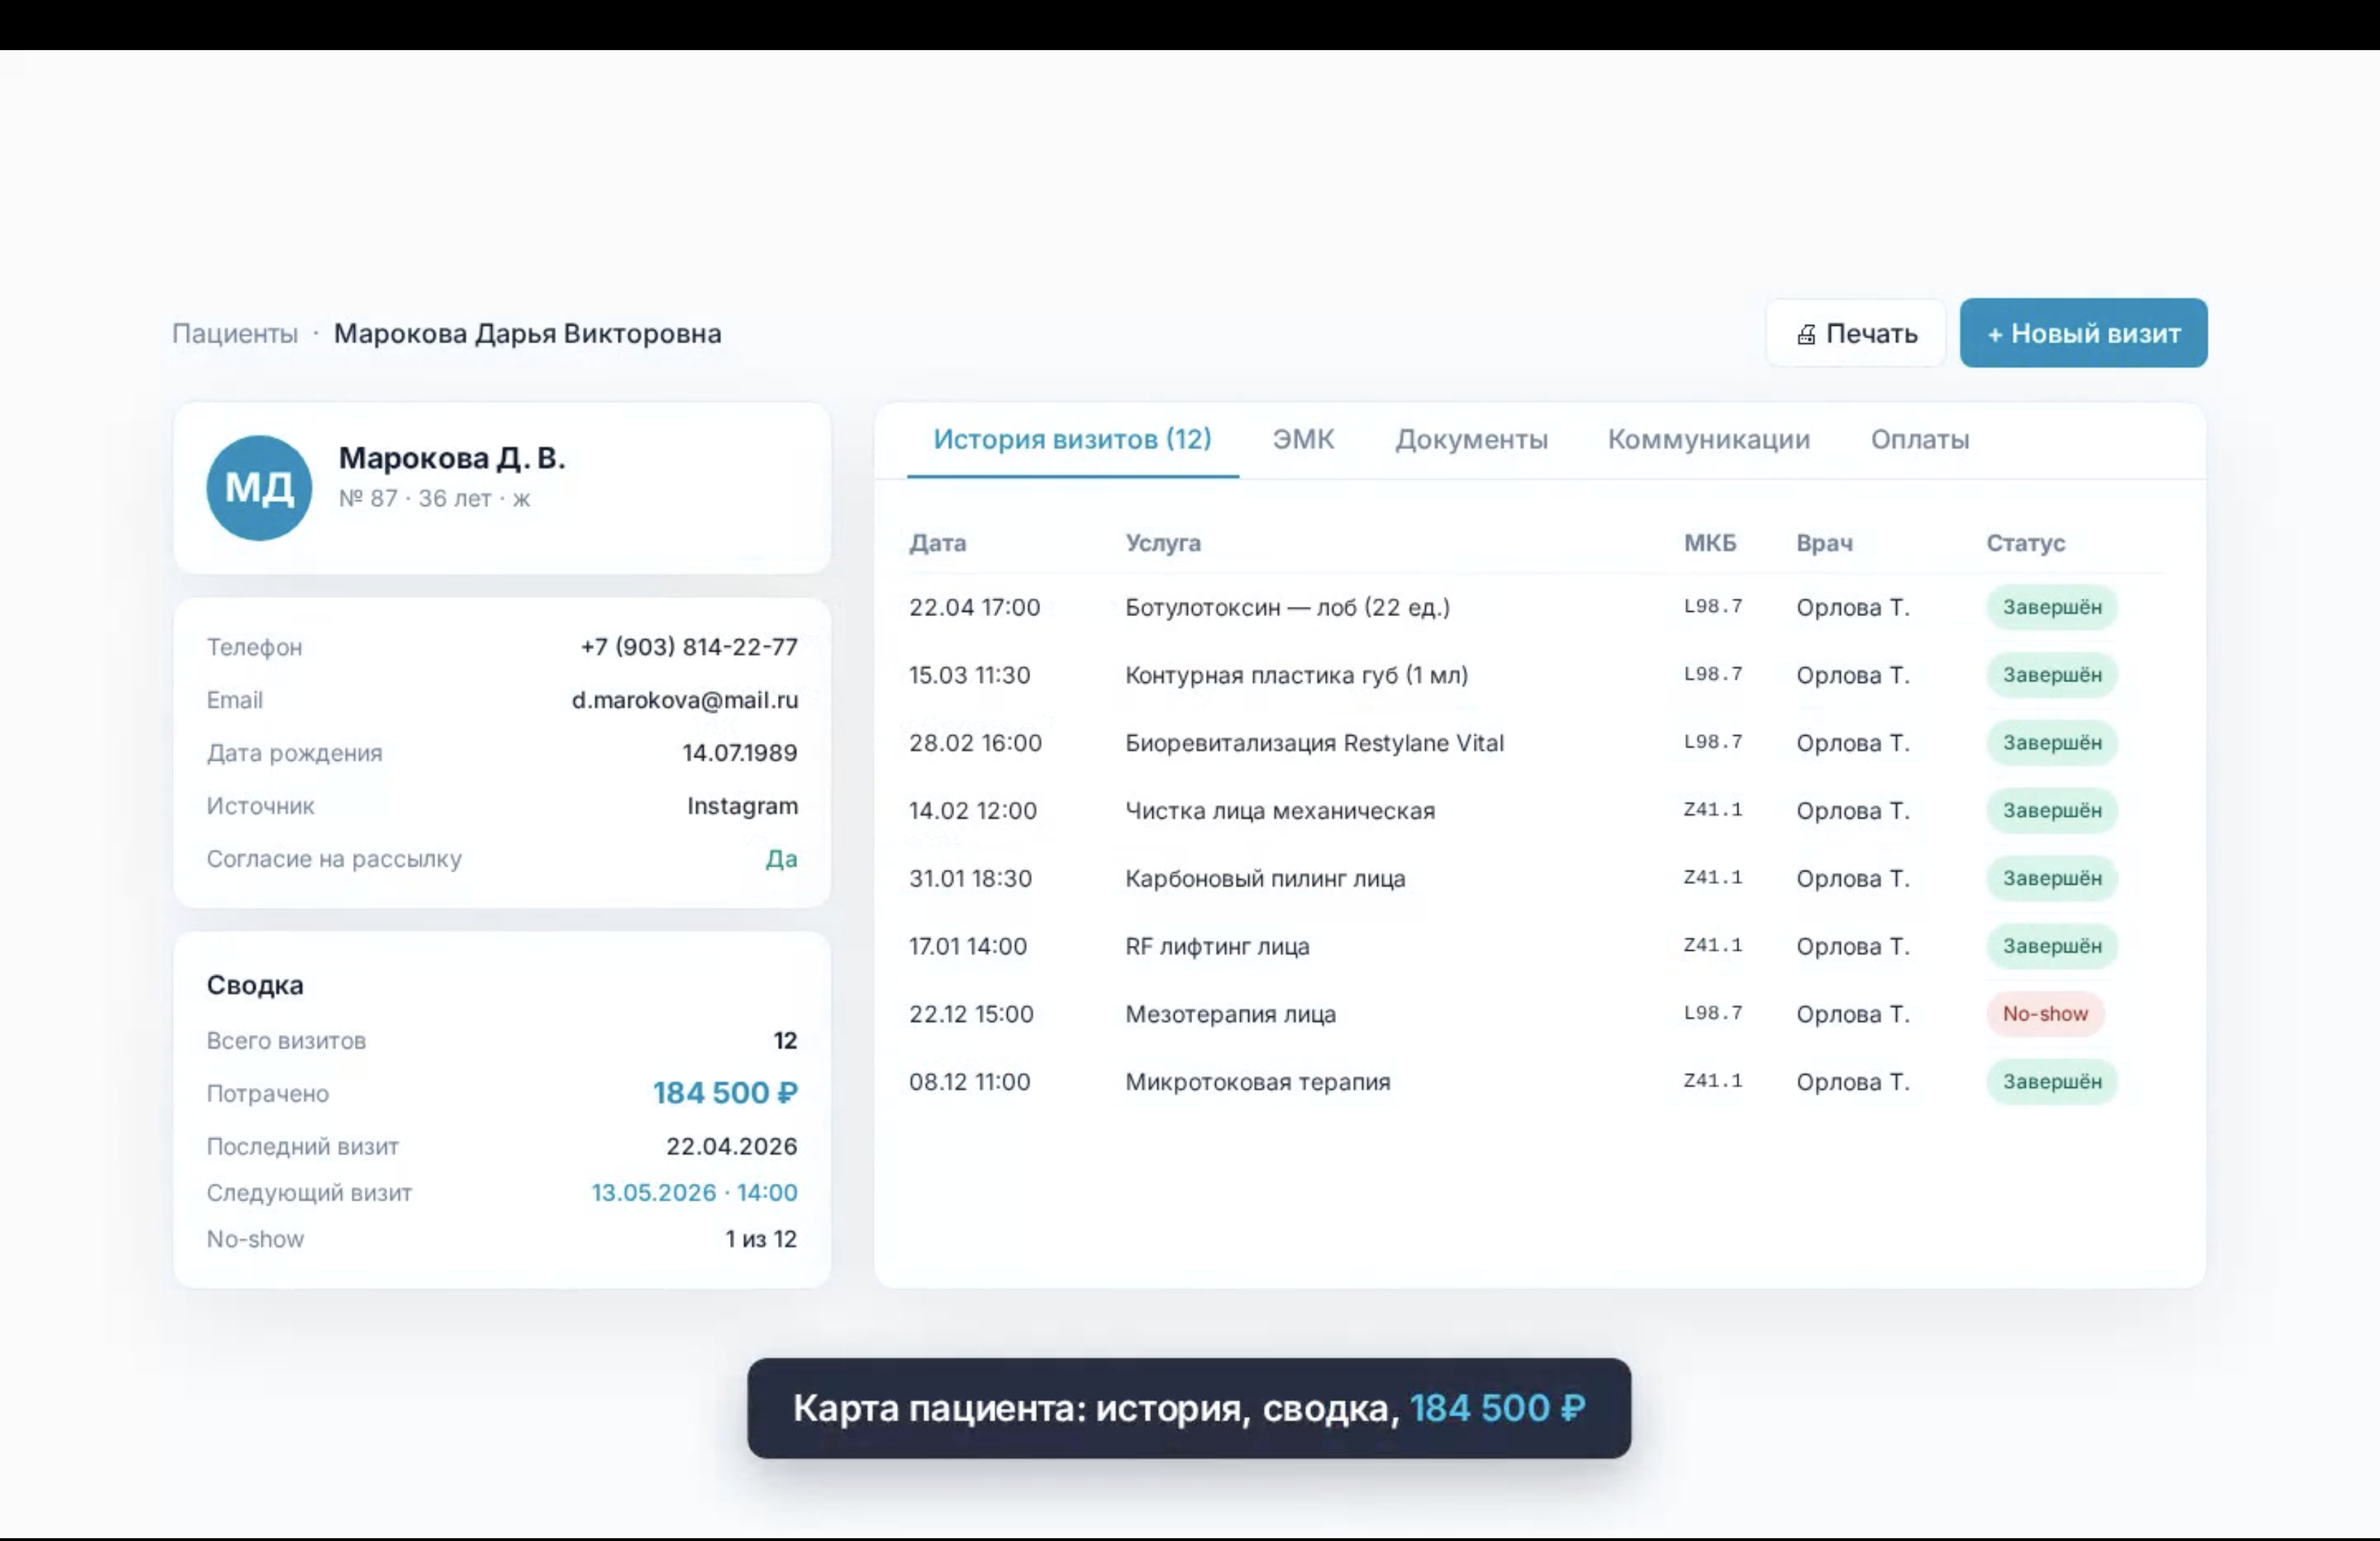Switch to the ЭМК tab
Viewport: 2380px width, 1541px height.
pos(1303,439)
